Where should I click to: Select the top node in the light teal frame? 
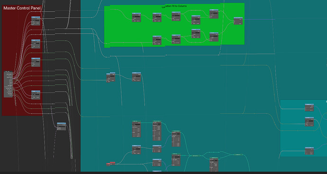[309, 107]
